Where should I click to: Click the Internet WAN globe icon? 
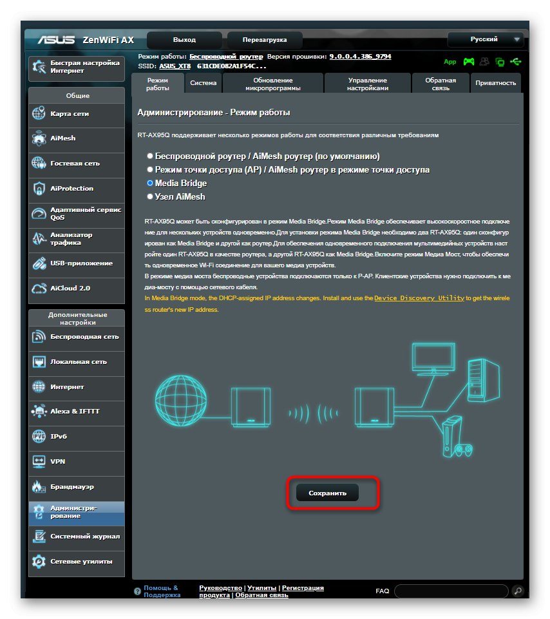click(39, 387)
